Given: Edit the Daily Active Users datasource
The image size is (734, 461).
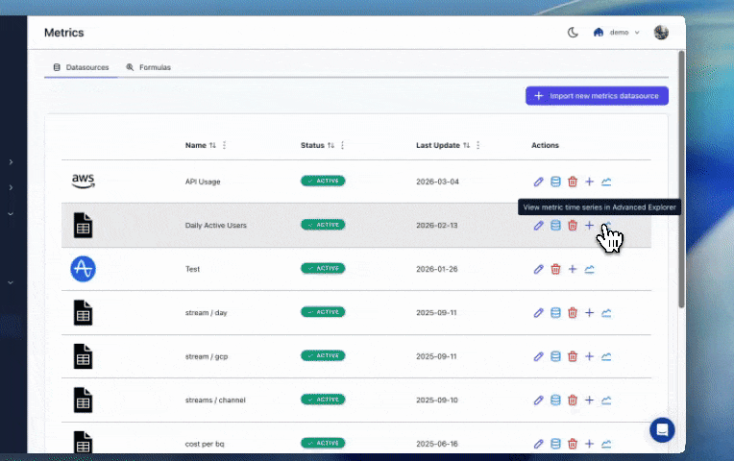Looking at the screenshot, I should pyautogui.click(x=538, y=225).
